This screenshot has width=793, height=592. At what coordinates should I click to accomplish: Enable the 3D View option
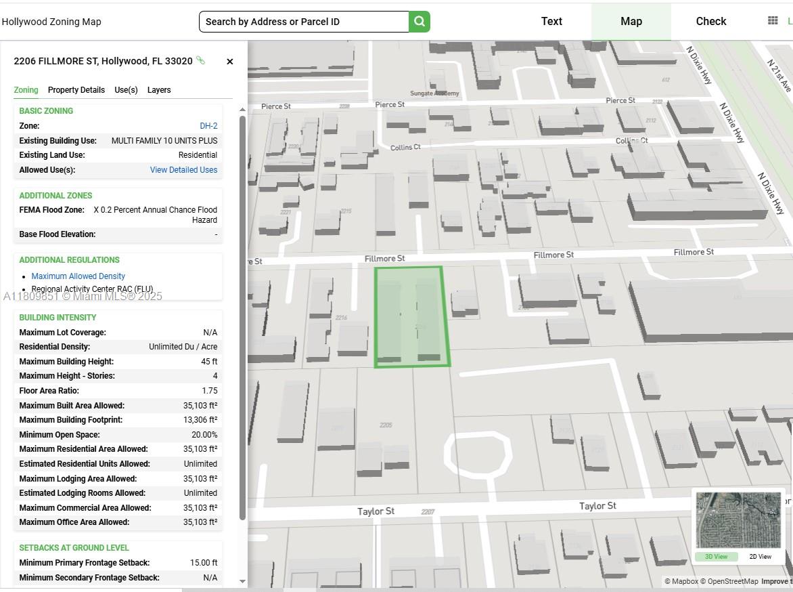tap(716, 556)
